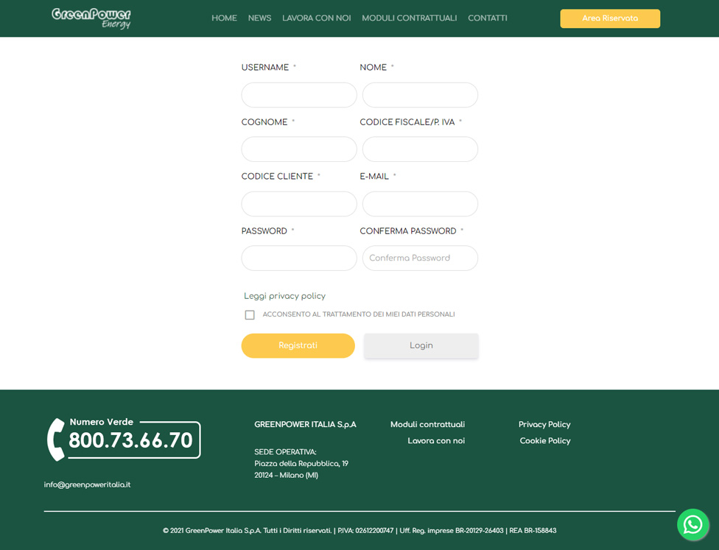Click into the COGNOME field
This screenshot has height=550, width=719.
pyautogui.click(x=299, y=149)
